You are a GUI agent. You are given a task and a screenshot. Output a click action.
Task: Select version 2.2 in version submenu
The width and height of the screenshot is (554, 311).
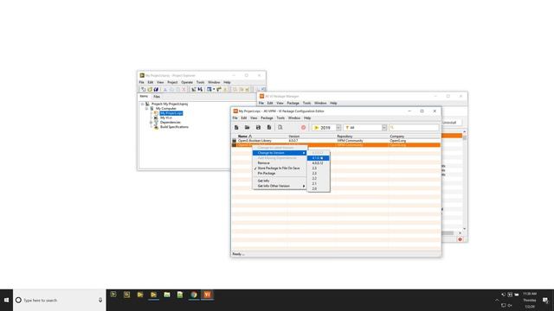(x=314, y=179)
